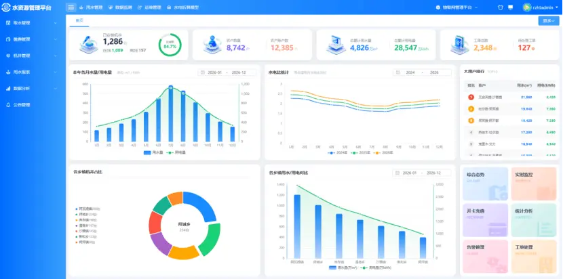
Task: Toggle the 拜城乡 legend entry in donut chart
Action: pyautogui.click(x=85, y=214)
